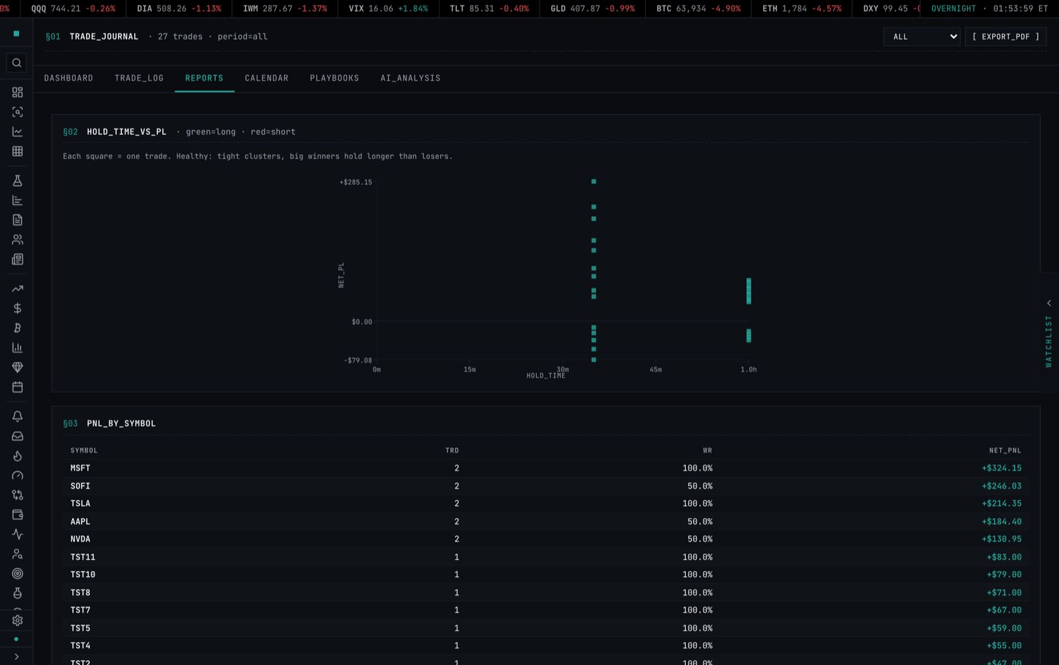Viewport: 1059px width, 665px height.
Task: Click the +$130.95 net PnL value
Action: [x=1001, y=539]
